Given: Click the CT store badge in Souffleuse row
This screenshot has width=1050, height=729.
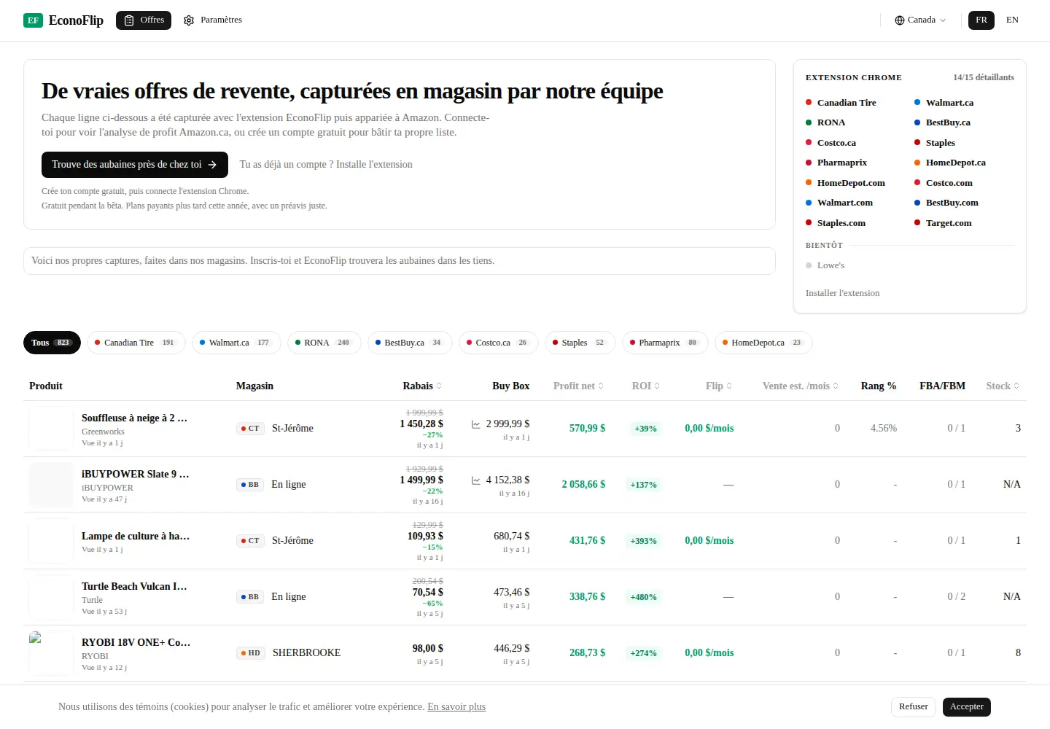Looking at the screenshot, I should click(250, 429).
